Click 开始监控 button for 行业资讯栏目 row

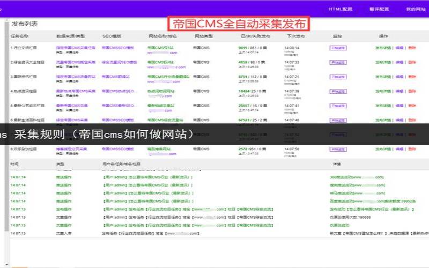point(338,48)
